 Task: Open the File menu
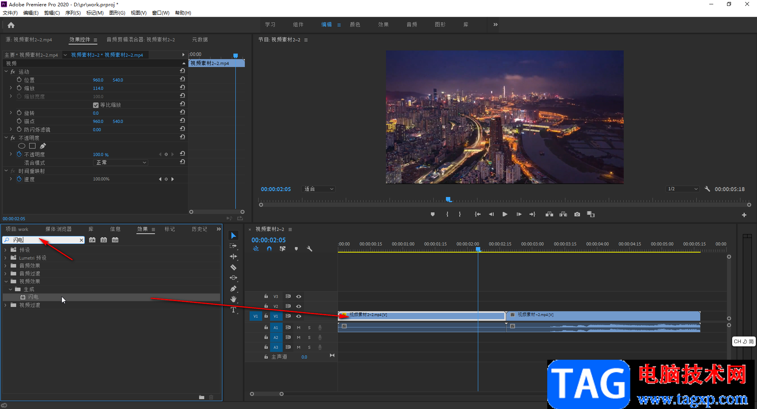tap(10, 13)
